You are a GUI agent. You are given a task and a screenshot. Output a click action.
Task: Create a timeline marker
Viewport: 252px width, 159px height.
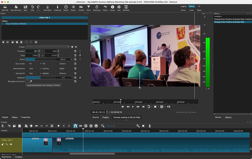tap(58, 126)
